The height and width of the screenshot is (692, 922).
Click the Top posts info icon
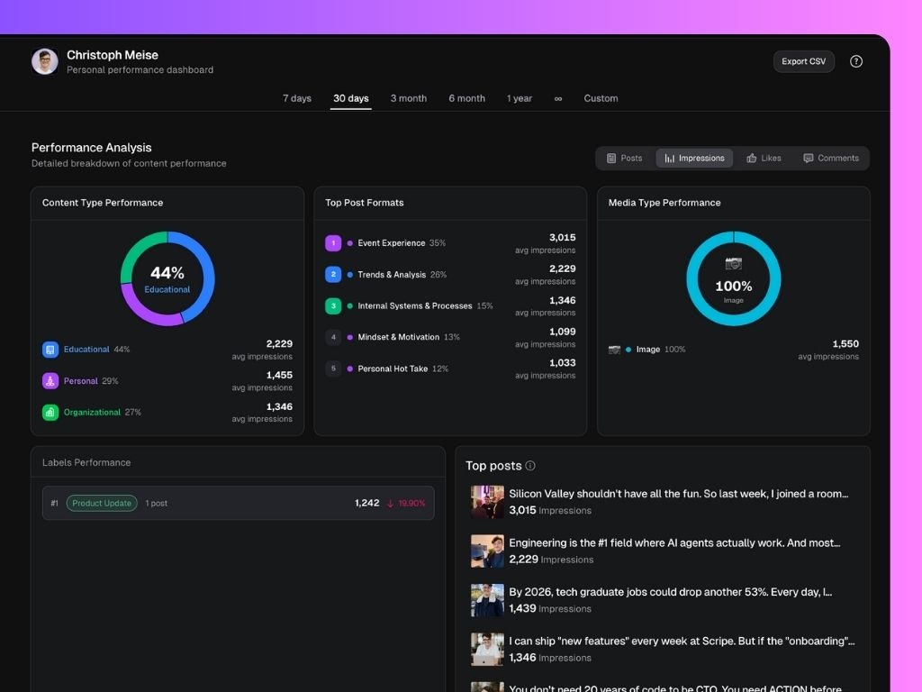pyautogui.click(x=529, y=466)
